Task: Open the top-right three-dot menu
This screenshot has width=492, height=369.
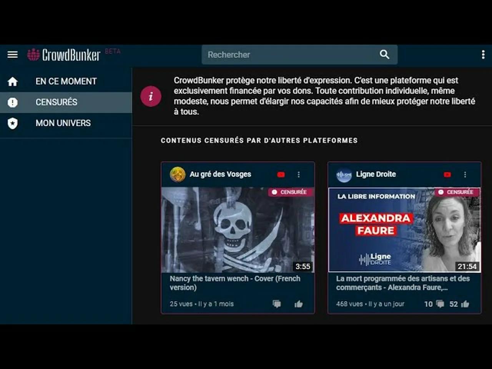Action: pyautogui.click(x=483, y=54)
